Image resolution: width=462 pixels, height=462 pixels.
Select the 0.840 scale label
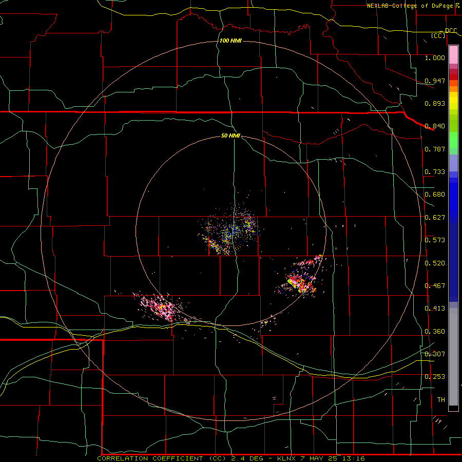(435, 126)
